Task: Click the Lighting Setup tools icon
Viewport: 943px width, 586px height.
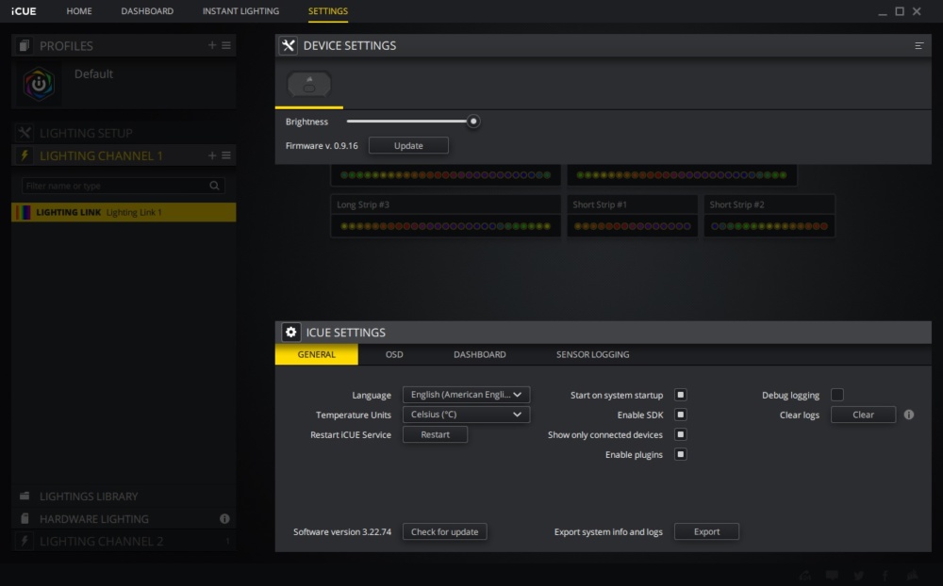Action: (x=25, y=133)
